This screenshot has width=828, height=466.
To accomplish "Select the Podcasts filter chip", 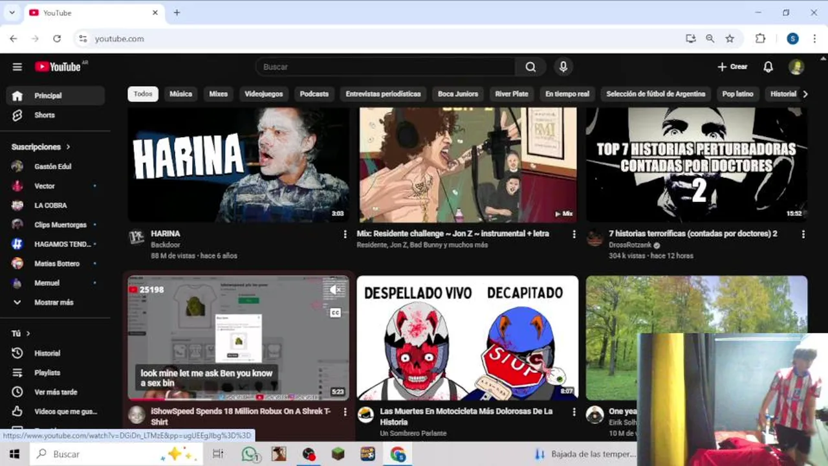I will 314,94.
